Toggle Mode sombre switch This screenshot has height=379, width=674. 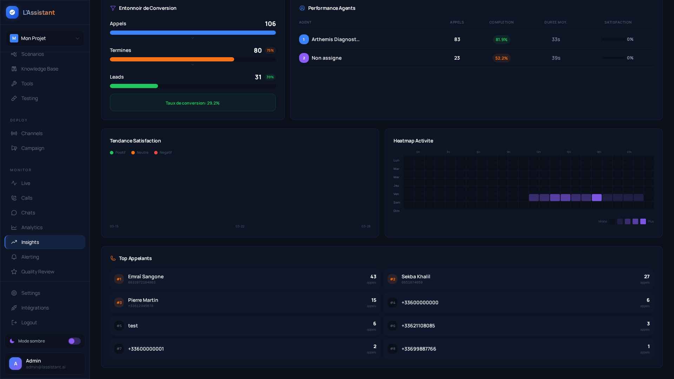pyautogui.click(x=74, y=341)
